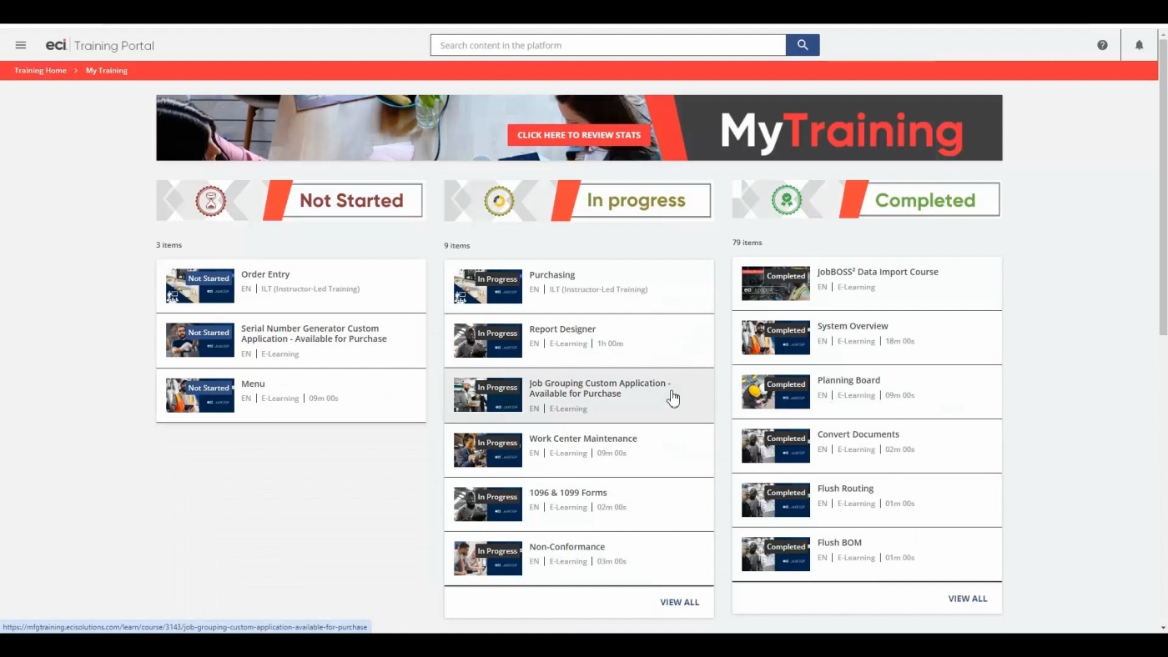Click the Completed ribbon badge icon
Viewport: 1168px width, 657px height.
click(x=786, y=200)
